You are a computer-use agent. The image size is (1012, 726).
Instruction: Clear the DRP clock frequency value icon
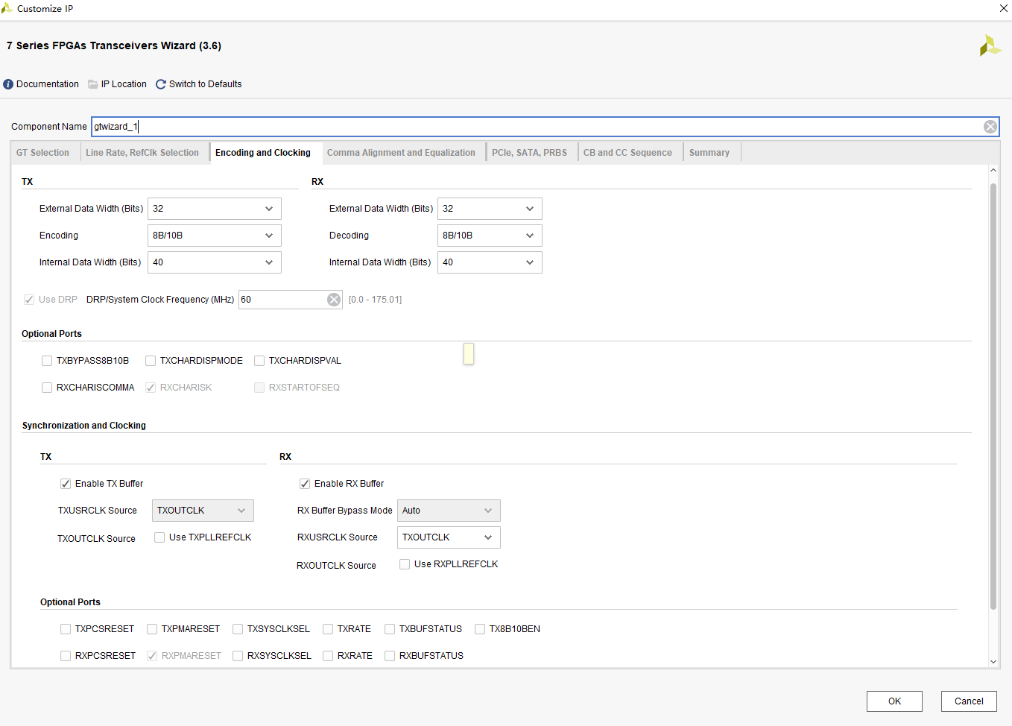coord(334,300)
